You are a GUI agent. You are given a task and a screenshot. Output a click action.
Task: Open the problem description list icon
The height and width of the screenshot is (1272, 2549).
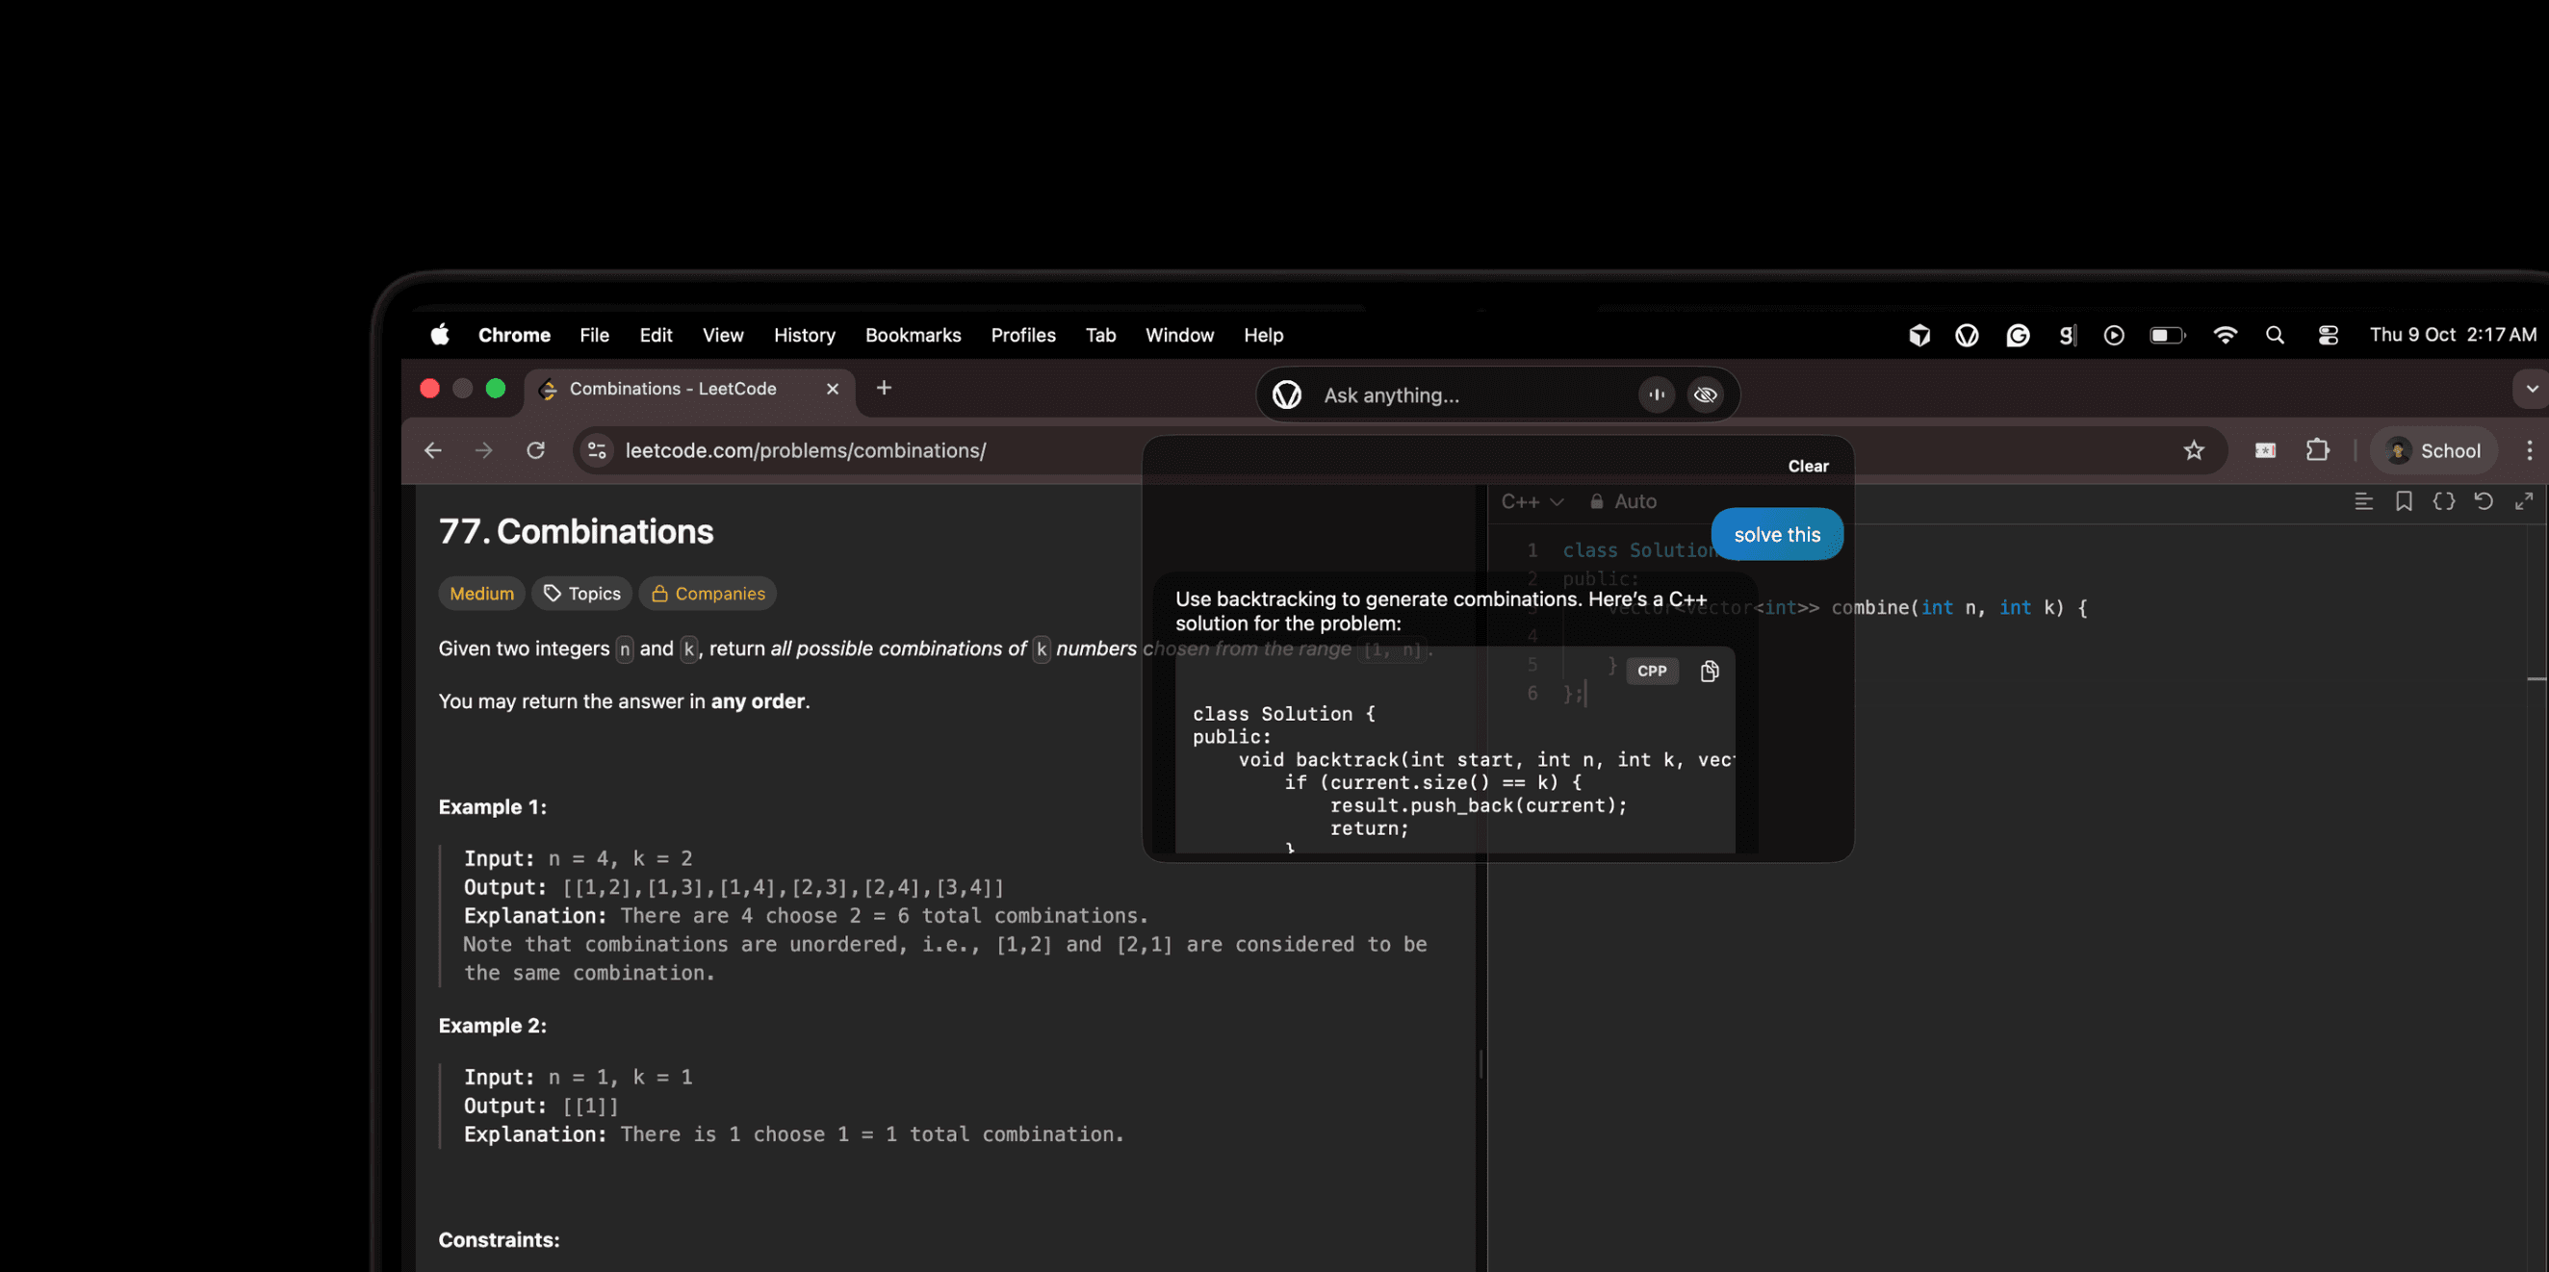pos(2365,501)
